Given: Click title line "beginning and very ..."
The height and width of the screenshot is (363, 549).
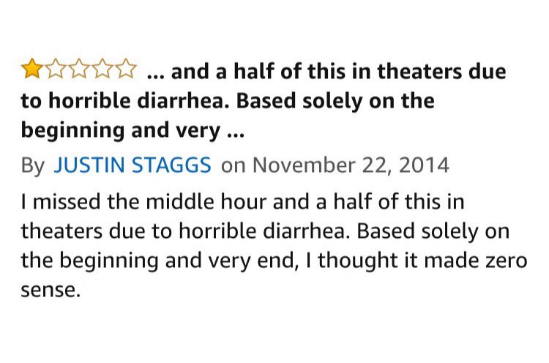Looking at the screenshot, I should (132, 130).
